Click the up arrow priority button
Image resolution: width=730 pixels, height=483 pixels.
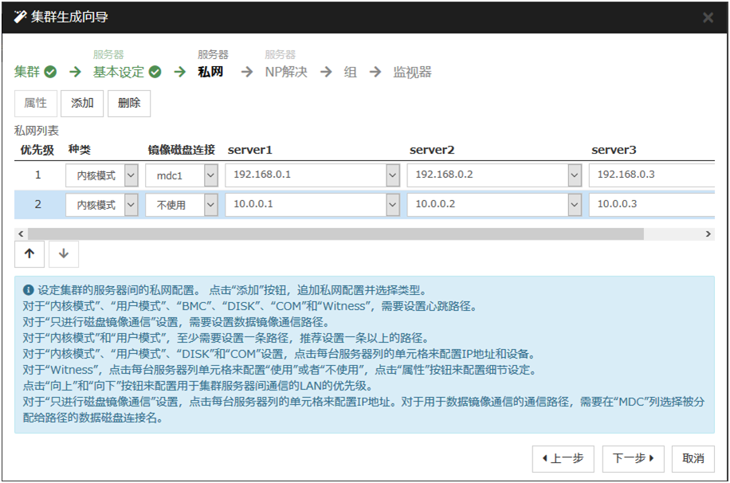(29, 254)
